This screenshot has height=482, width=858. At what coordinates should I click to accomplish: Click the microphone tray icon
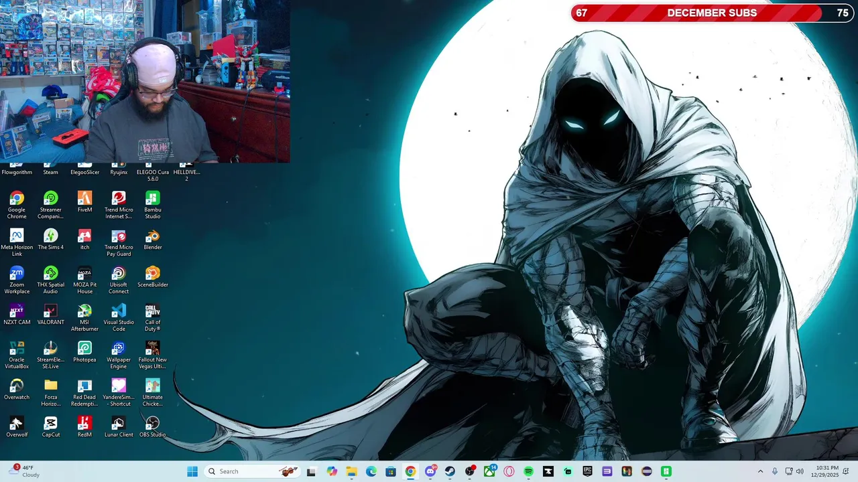(x=775, y=471)
